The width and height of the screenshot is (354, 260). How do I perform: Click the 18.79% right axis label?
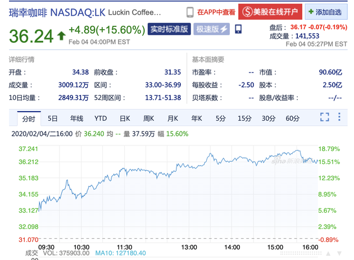(329, 149)
